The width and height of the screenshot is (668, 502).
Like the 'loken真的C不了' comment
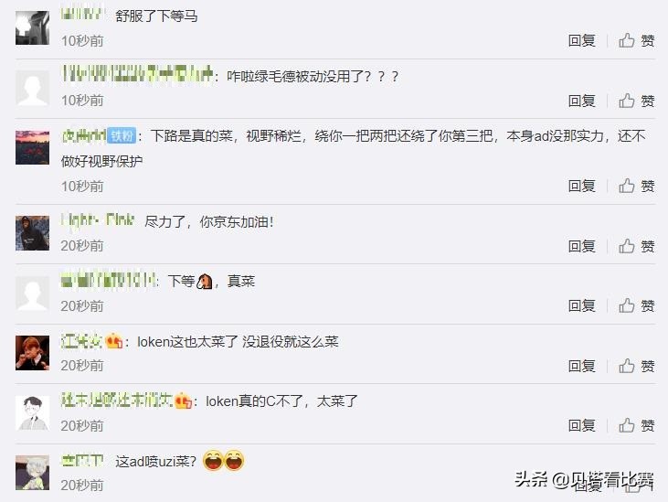pyautogui.click(x=637, y=425)
